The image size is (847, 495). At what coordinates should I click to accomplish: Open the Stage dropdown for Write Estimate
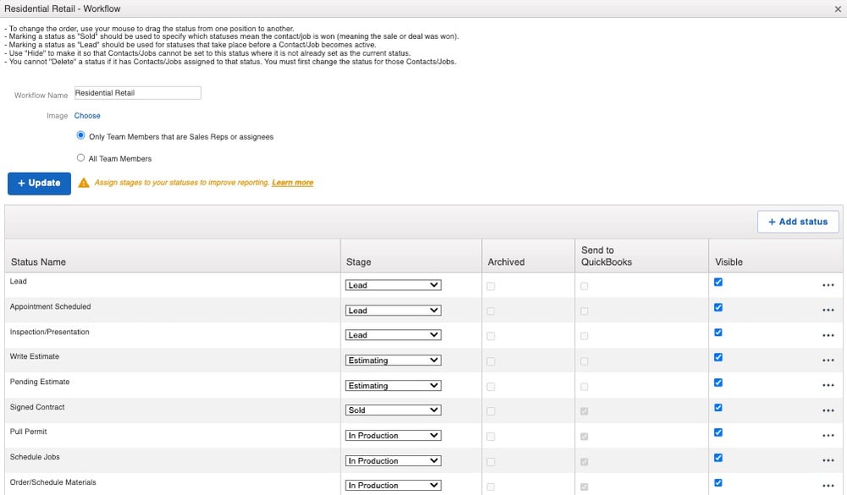pyautogui.click(x=394, y=360)
